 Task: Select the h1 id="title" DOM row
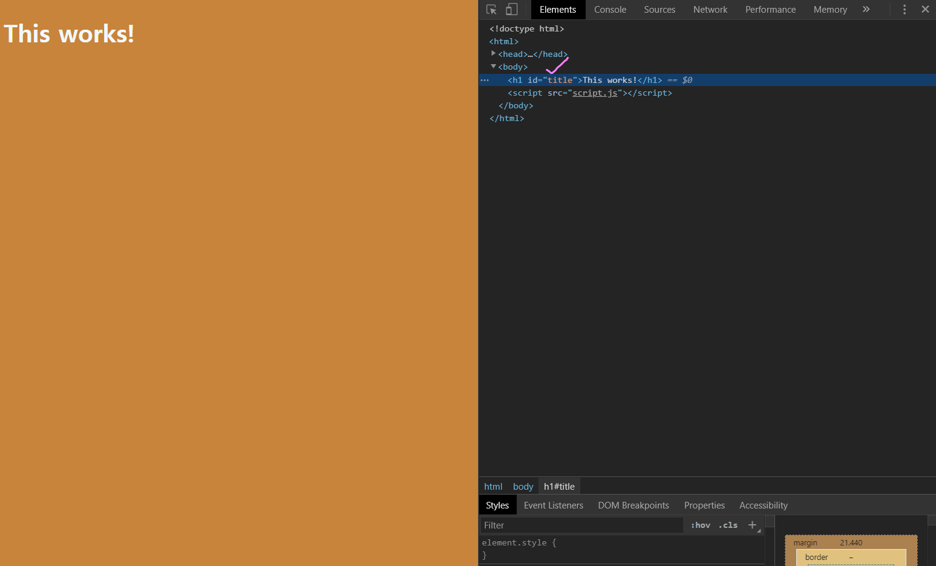click(x=707, y=80)
